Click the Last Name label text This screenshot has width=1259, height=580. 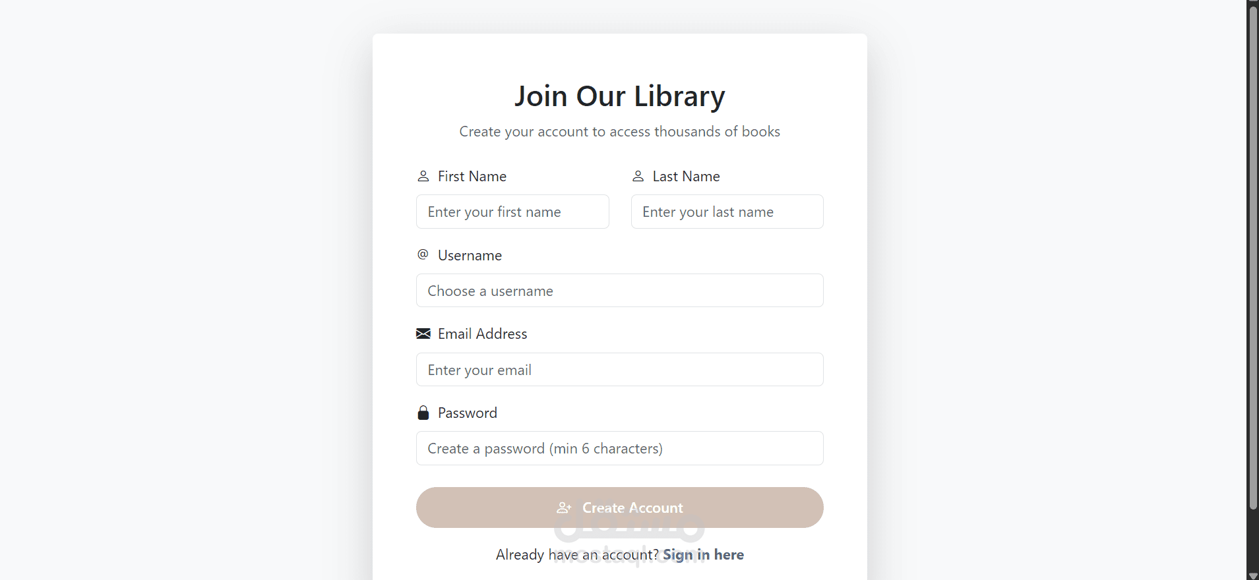686,177
